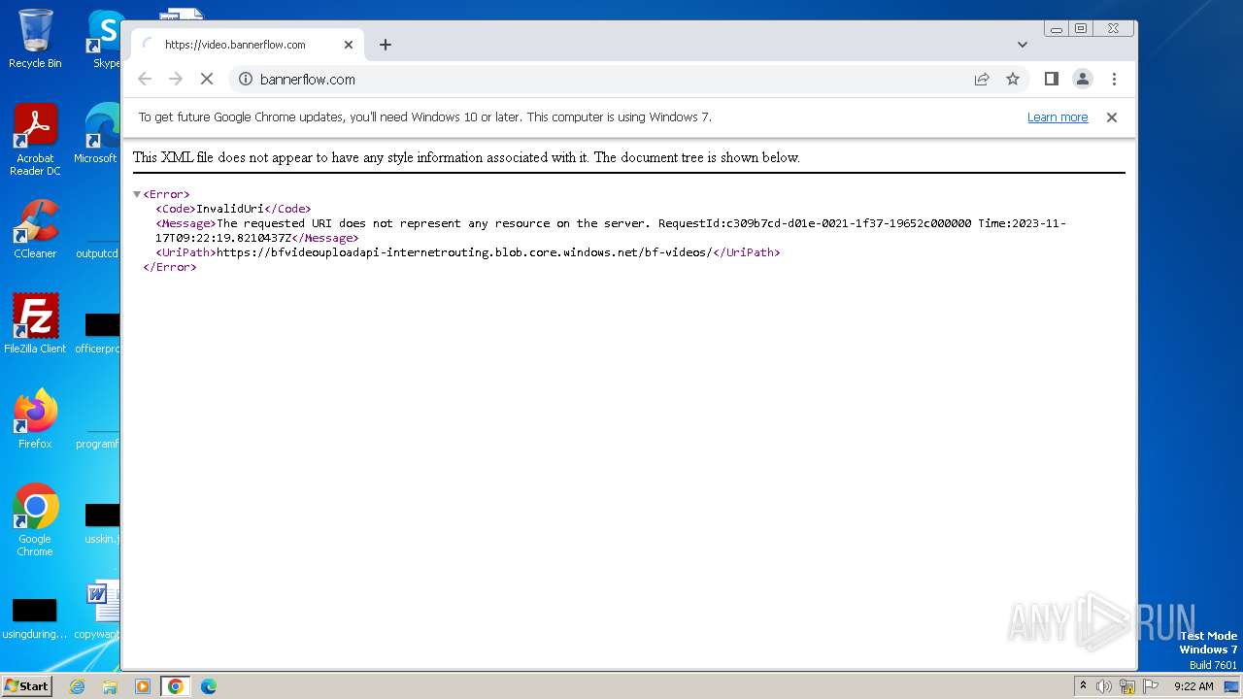Open volume control in tray
The image size is (1243, 699).
point(1104,686)
